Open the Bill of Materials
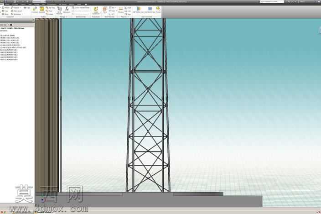This screenshot has height=214, width=321. point(59,10)
